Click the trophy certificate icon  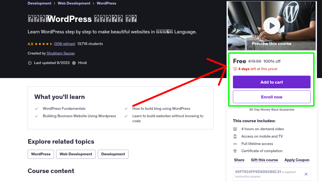235,151
